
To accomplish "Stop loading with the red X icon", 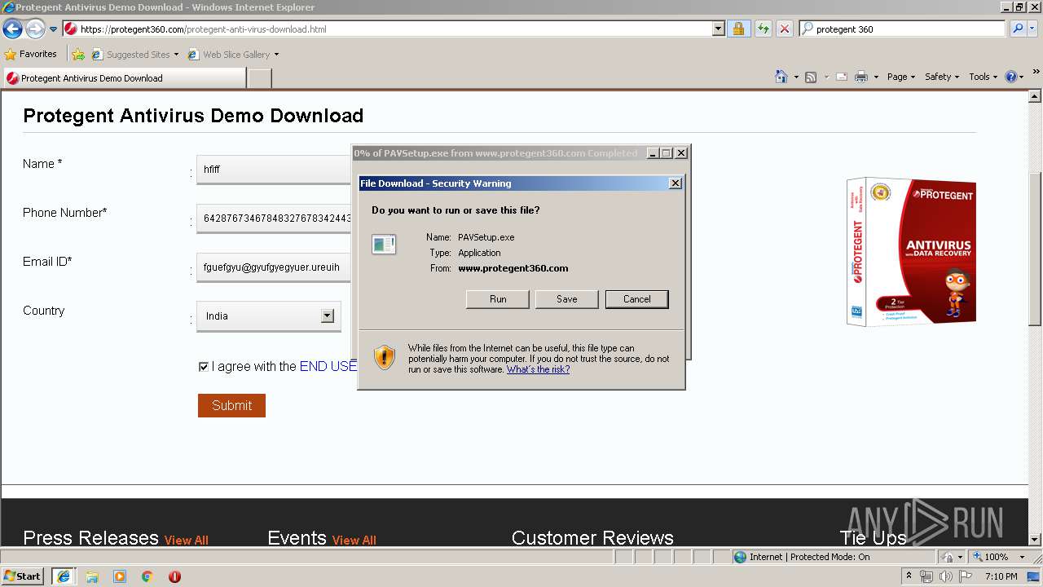I will point(784,29).
